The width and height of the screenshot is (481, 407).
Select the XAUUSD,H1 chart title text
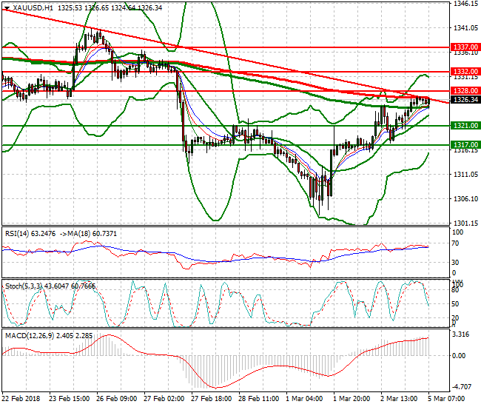point(33,8)
